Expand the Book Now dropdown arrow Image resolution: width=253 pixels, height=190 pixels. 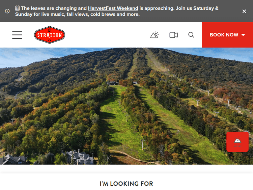point(243,35)
